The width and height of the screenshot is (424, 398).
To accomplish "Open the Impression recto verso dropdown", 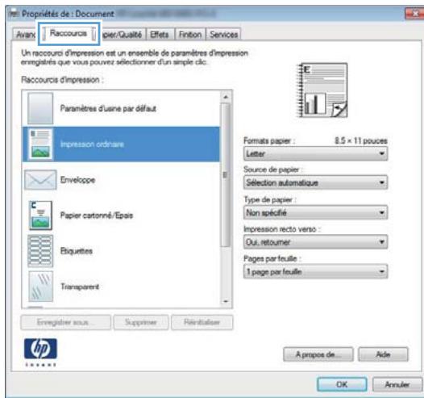I will 315,241.
